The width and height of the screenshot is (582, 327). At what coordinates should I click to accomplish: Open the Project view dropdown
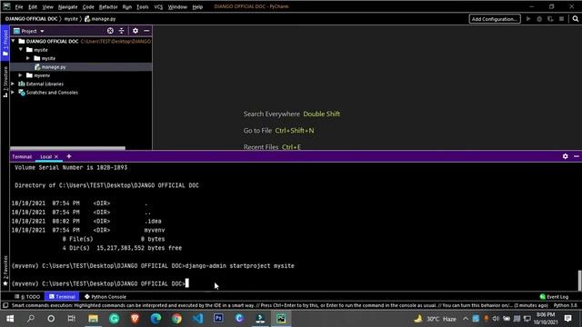[x=29, y=31]
